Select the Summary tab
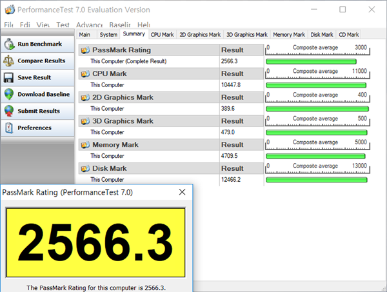This screenshot has height=292, width=387. click(134, 34)
